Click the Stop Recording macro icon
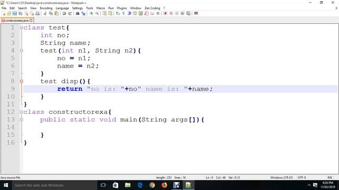 coord(171,13)
